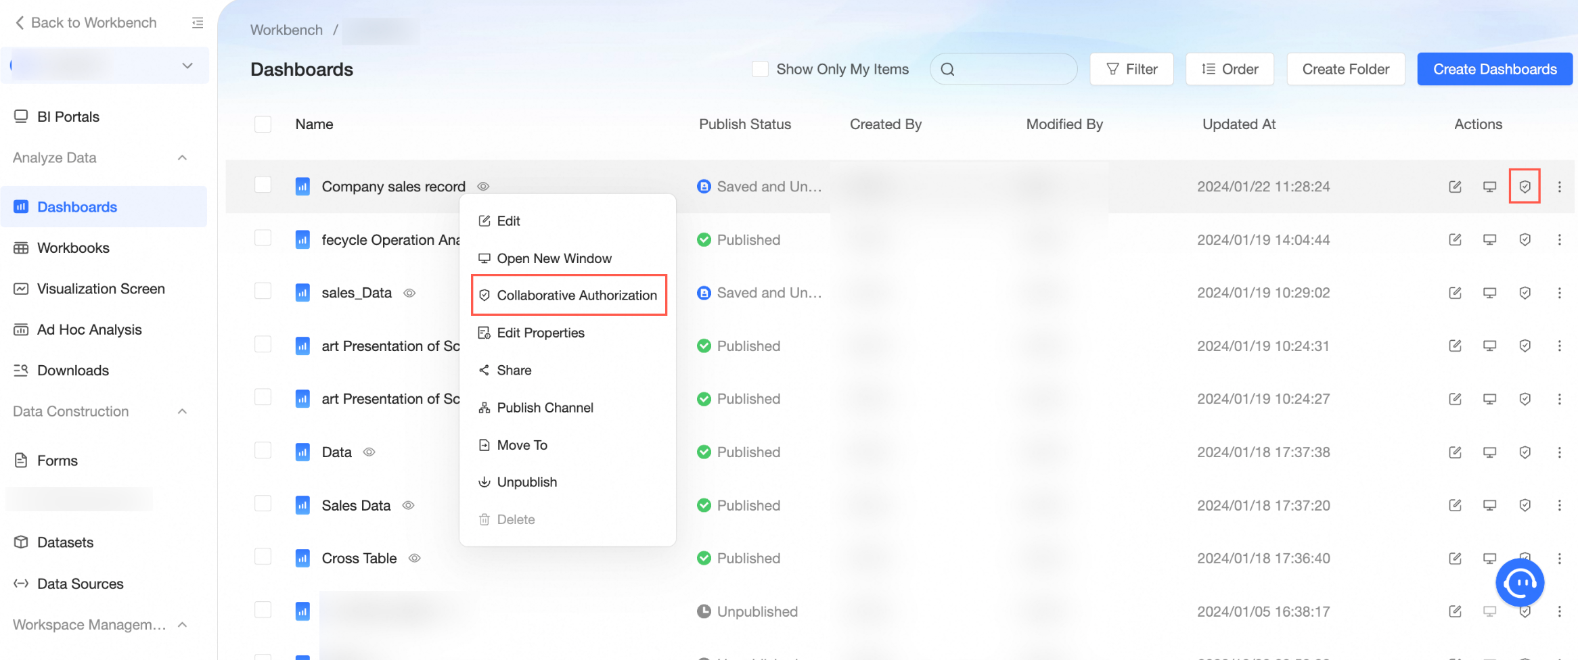
Task: Open the Sales Data dashboard name
Action: [x=356, y=505]
